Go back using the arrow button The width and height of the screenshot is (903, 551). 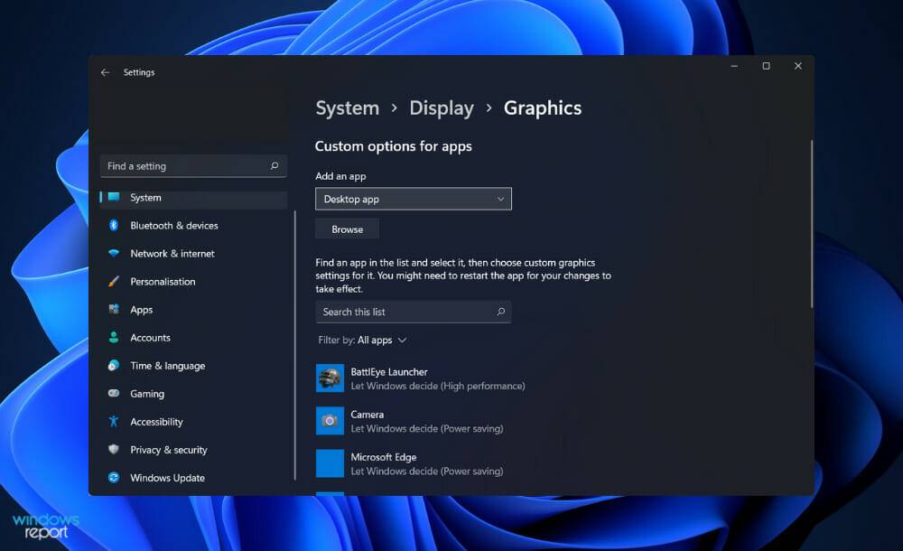(x=106, y=72)
